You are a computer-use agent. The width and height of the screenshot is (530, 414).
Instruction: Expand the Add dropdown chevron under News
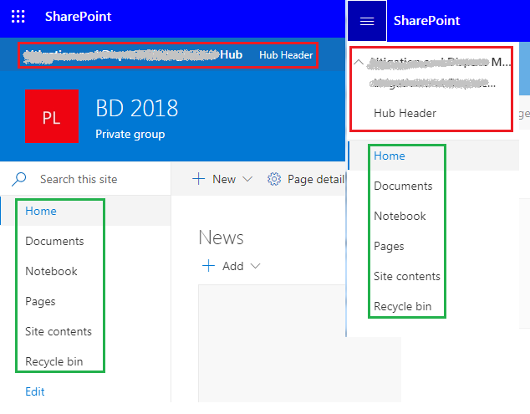(x=255, y=266)
